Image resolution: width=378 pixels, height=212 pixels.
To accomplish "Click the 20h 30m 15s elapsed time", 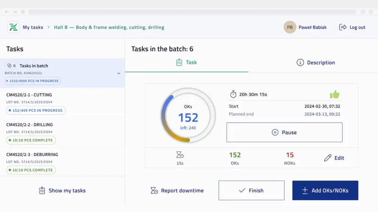I will coord(253,95).
